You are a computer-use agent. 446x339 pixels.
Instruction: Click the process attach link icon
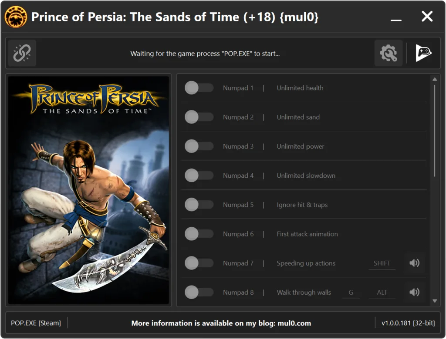(22, 53)
